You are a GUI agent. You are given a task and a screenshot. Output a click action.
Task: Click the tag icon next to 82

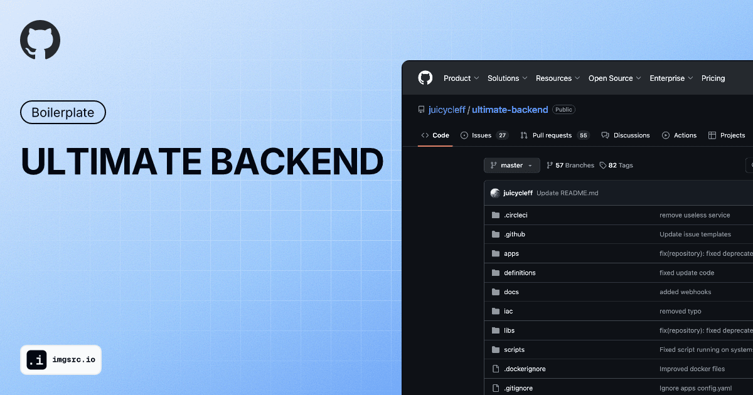[x=603, y=166]
